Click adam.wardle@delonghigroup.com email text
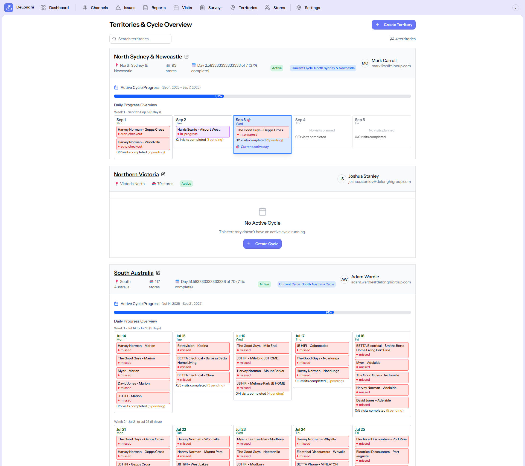Screen dimensions: 525x466 [381, 282]
